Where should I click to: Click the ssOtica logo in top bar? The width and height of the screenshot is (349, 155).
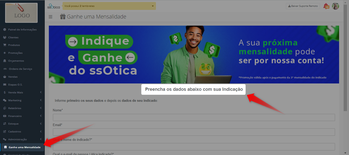54,6
